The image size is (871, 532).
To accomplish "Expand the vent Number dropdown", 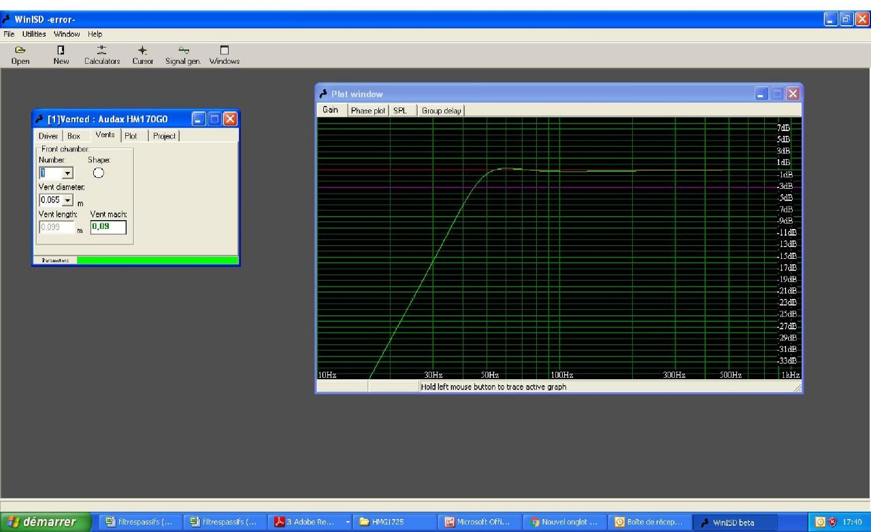I will [x=67, y=173].
